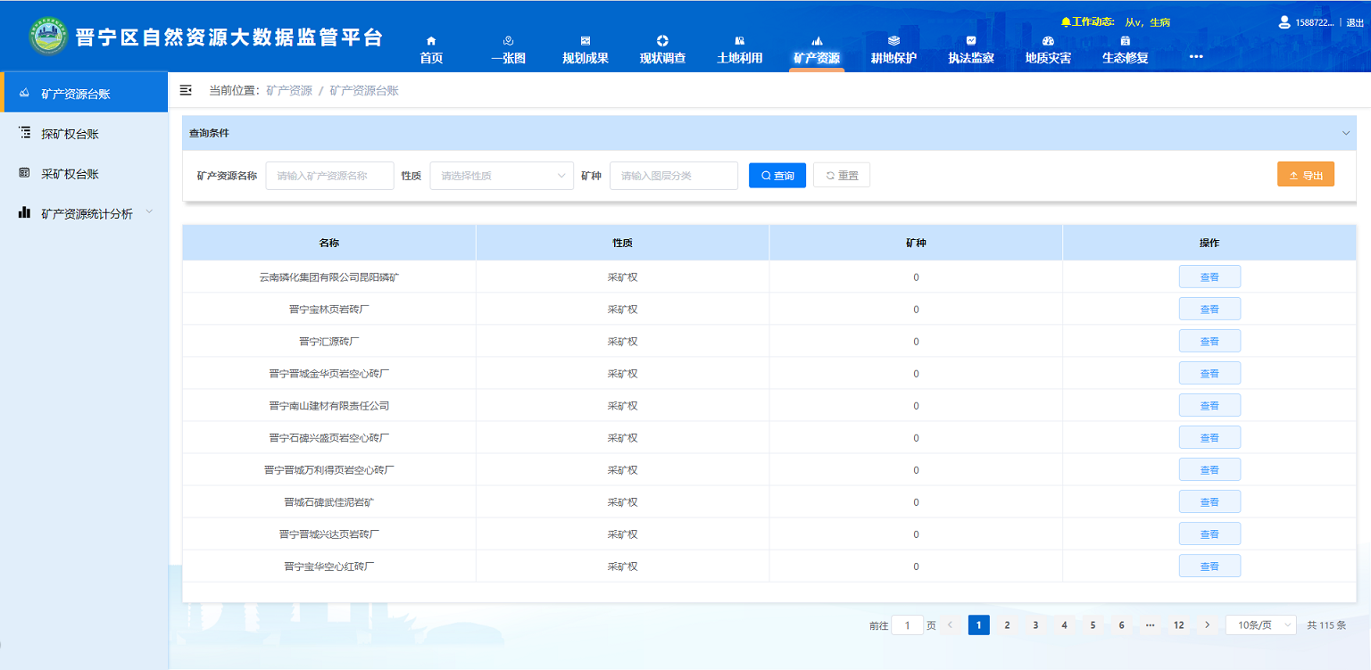
Task: Click the icon beside 矿产资源台账 in sidebar
Action: coord(25,93)
